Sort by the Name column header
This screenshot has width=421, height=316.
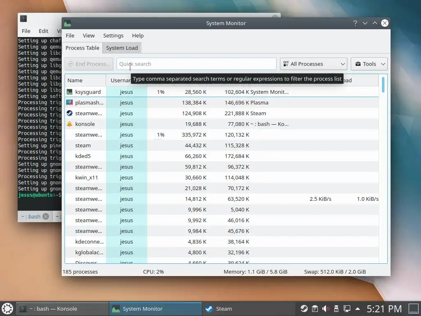pyautogui.click(x=86, y=80)
